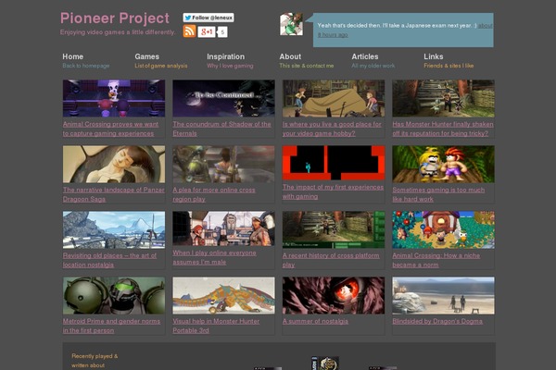The height and width of the screenshot is (370, 556).
Task: Click the Google +1 button
Action: coord(207,31)
